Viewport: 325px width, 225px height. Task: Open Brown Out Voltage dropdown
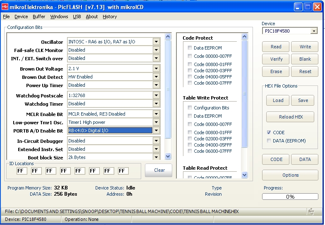click(x=156, y=69)
